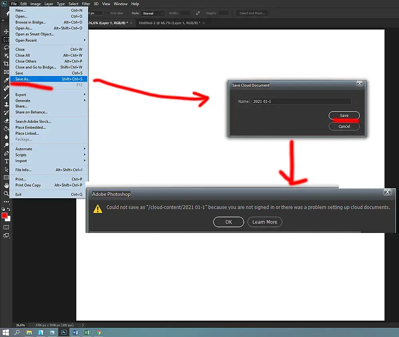Click Save in Save Cloud Document dialog
399x337 pixels.
point(344,116)
